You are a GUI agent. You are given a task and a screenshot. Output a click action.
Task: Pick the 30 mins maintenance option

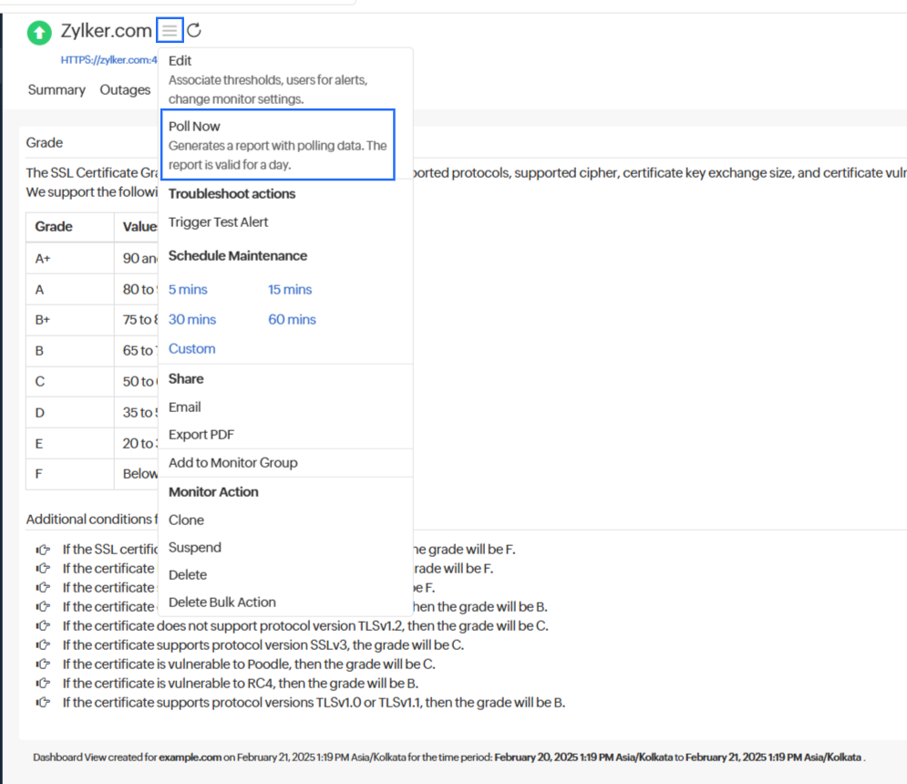(x=192, y=320)
